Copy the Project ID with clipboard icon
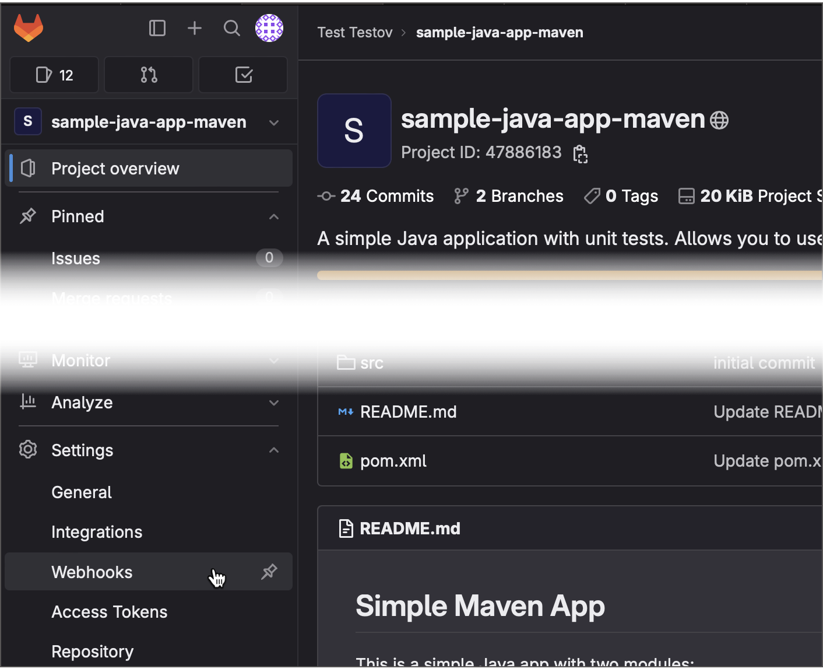The height and width of the screenshot is (672, 823). (x=579, y=153)
